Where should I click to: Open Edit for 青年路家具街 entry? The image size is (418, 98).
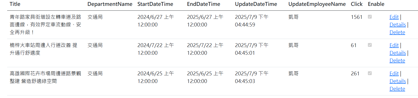click(394, 17)
